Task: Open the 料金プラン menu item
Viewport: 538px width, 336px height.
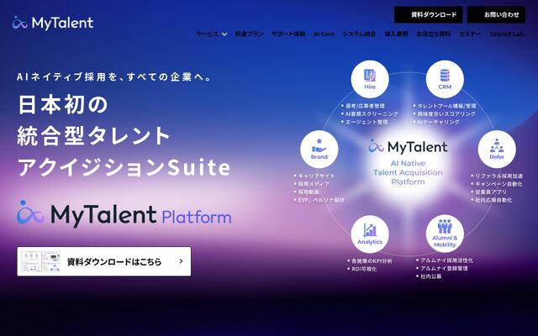Action: click(249, 34)
